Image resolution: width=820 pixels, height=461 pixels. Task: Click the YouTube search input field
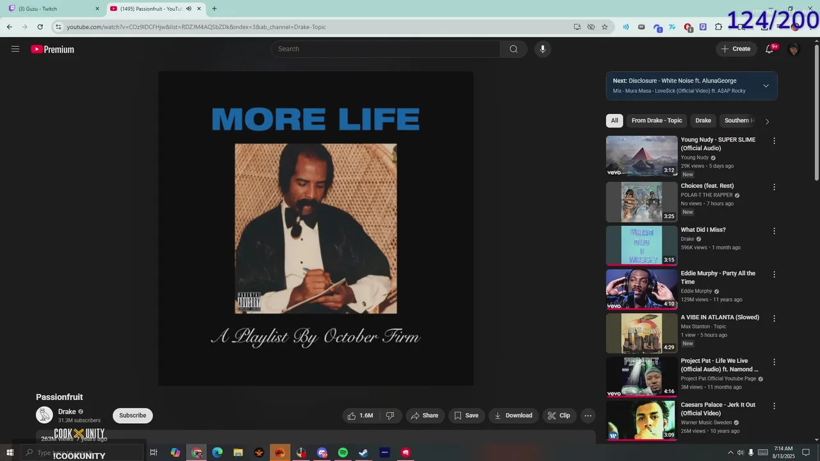coord(386,49)
